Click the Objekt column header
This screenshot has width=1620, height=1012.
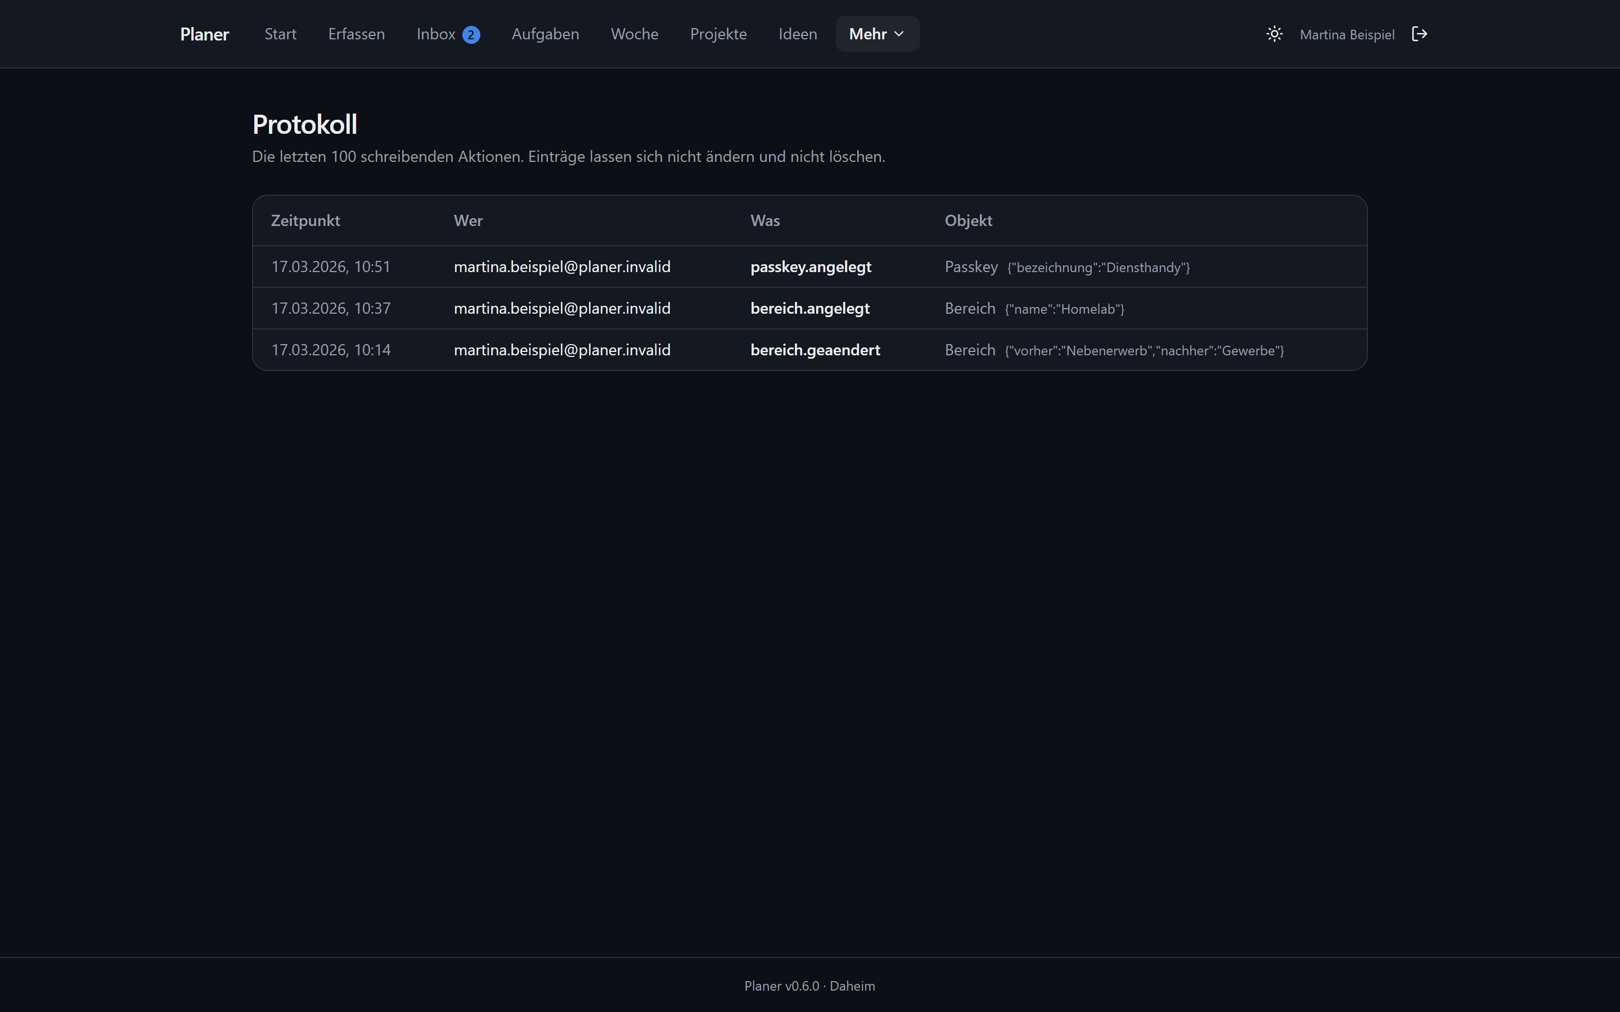tap(968, 221)
